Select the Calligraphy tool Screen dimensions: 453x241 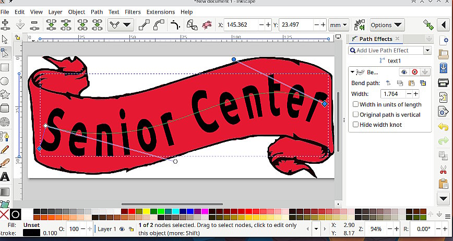[x=5, y=163]
